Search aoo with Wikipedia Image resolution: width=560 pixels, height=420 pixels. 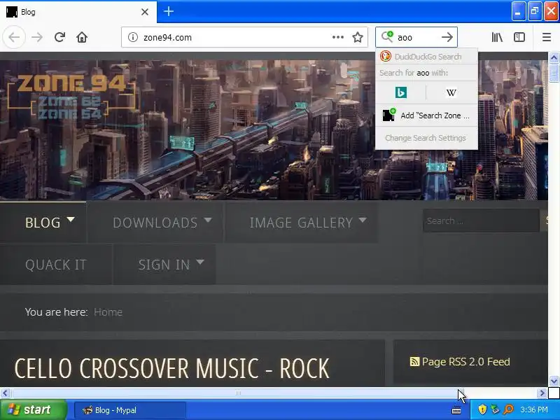451,92
